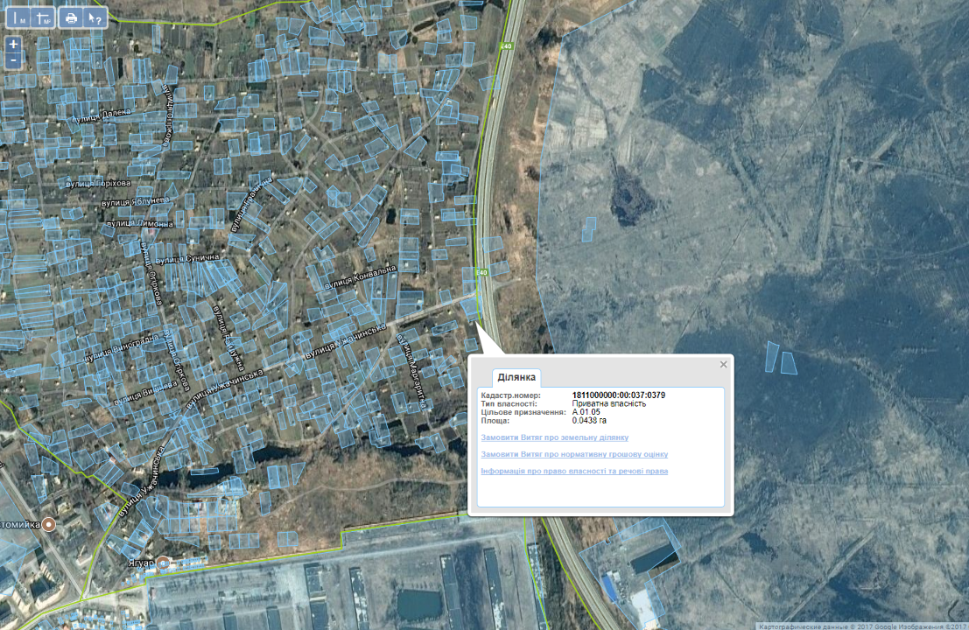Click street label вулиця Конвальна
Viewport: 969px width, 630px height.
tap(361, 277)
